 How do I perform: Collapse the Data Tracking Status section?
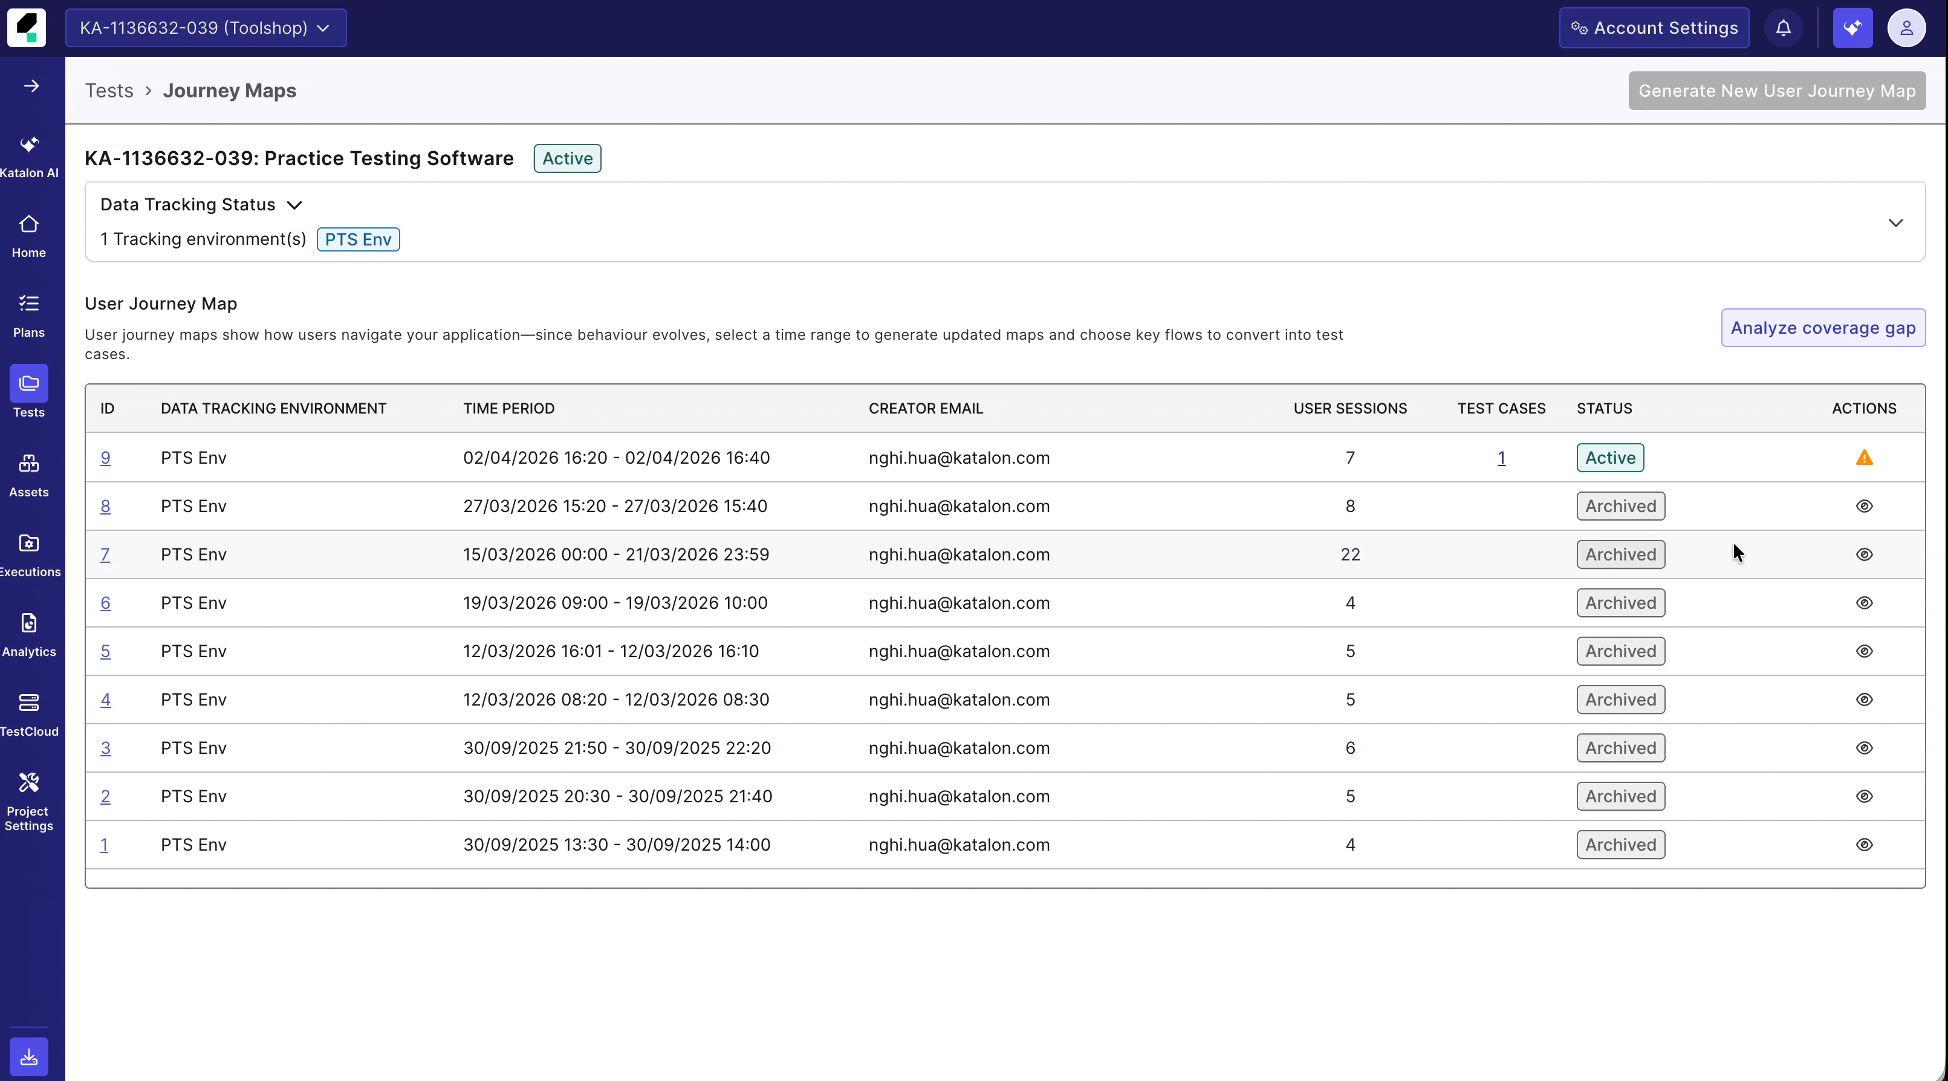[x=295, y=205]
